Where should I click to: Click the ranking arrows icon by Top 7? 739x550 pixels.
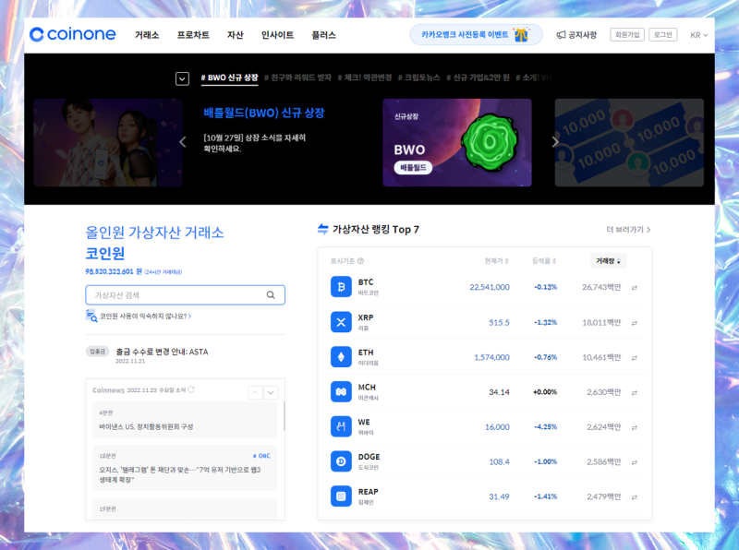322,229
